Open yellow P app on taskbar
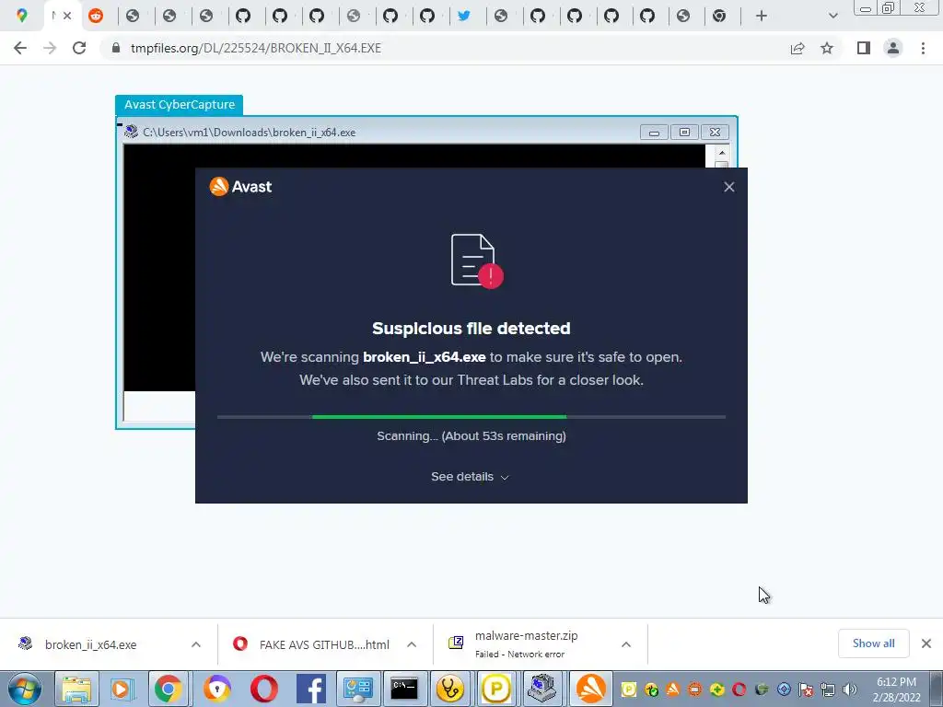The height and width of the screenshot is (707, 943). coord(496,689)
